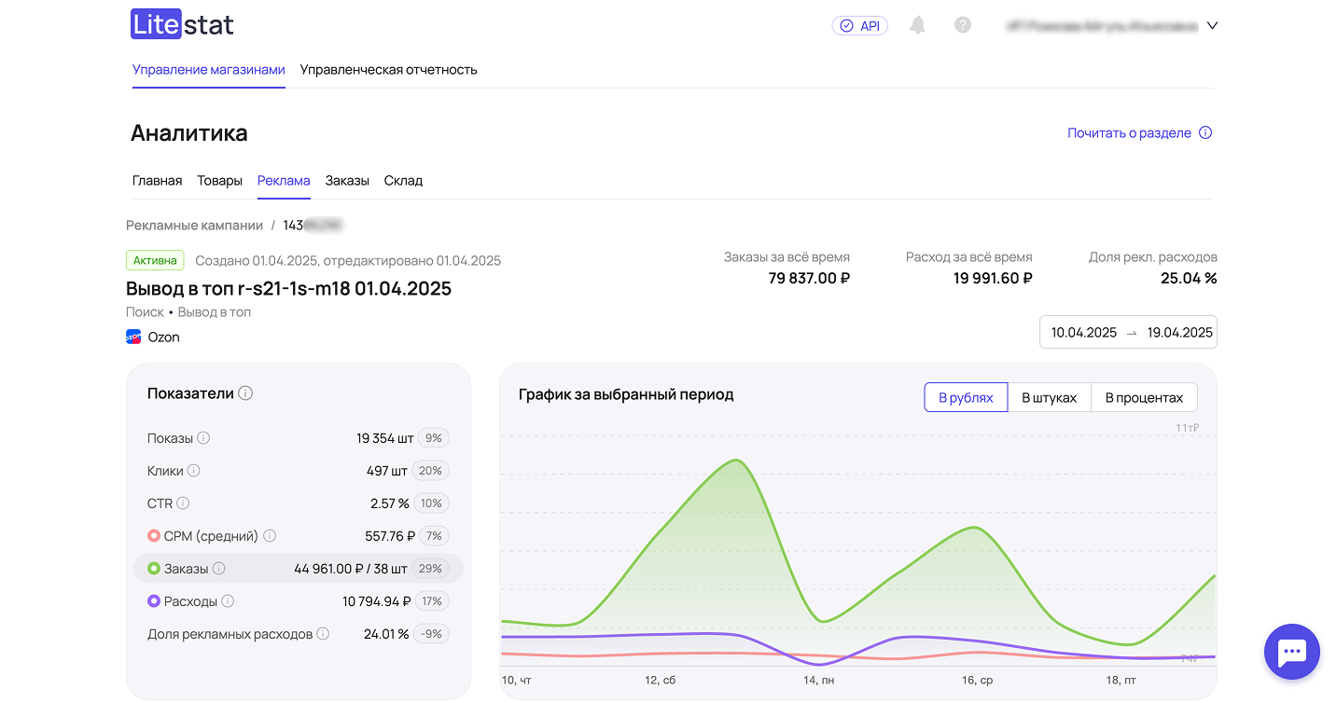Click the API status badge

[859, 26]
